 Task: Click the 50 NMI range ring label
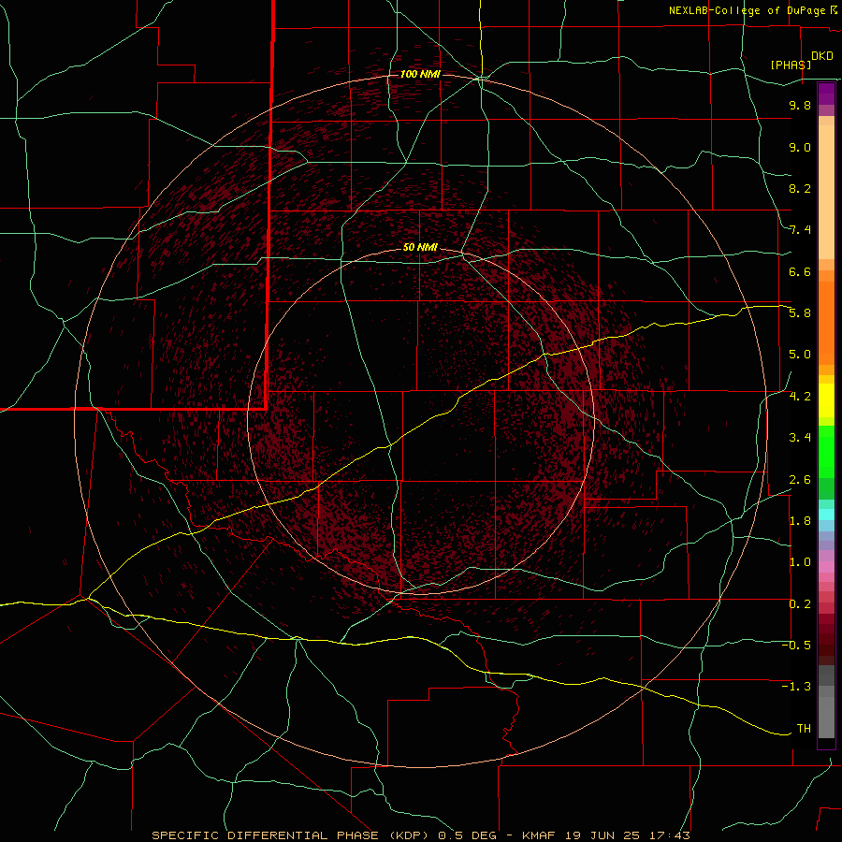pyautogui.click(x=420, y=247)
